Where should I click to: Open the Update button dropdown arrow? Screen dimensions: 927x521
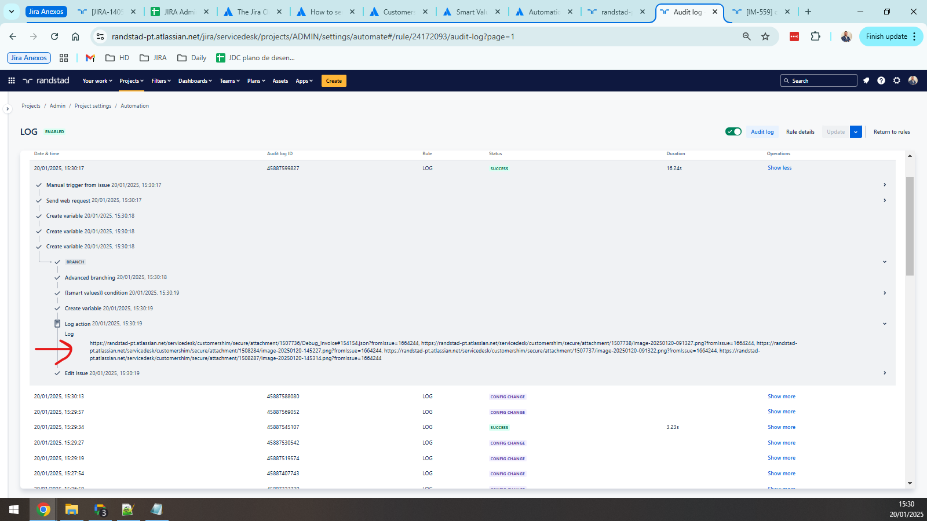(x=856, y=132)
